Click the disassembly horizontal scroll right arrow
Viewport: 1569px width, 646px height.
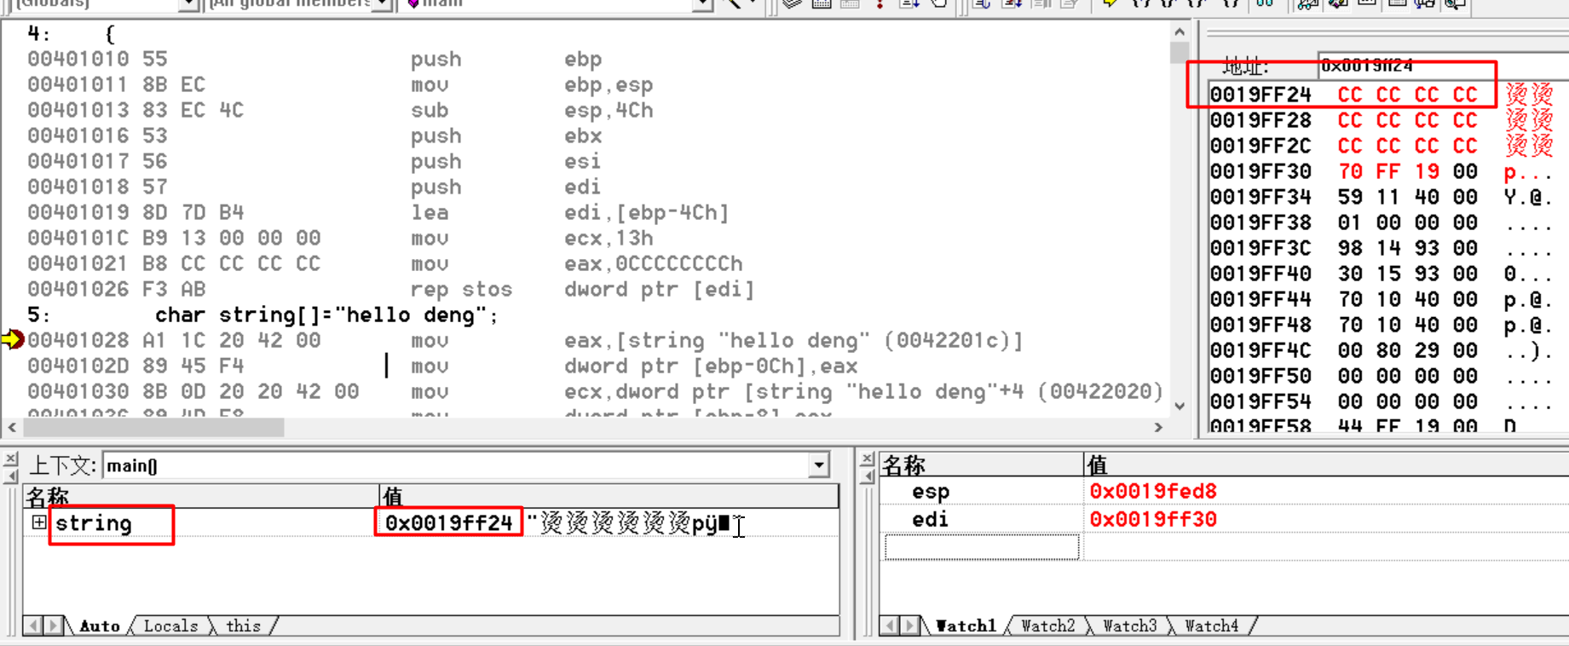1158,427
